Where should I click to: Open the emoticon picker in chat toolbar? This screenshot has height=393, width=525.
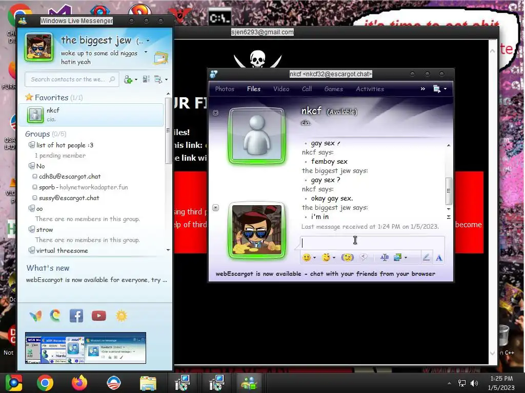(307, 257)
